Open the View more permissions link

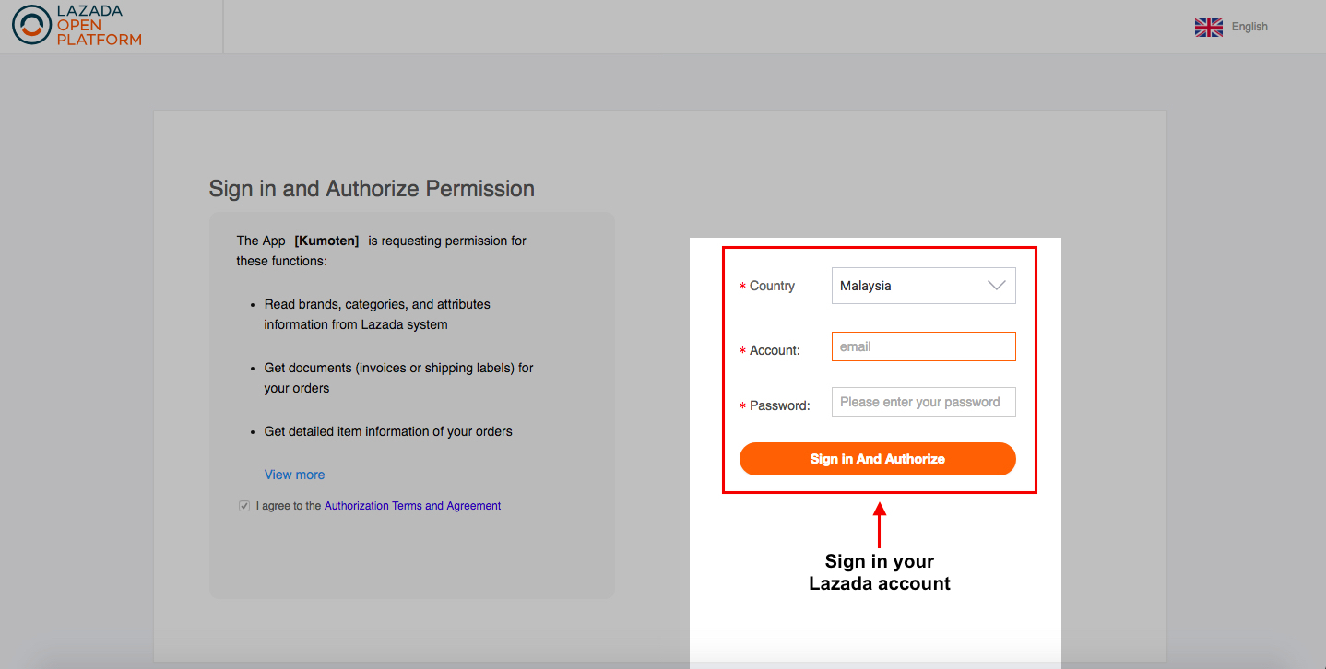click(x=294, y=475)
